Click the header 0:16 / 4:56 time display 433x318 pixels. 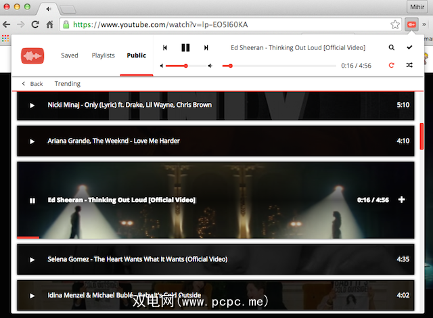pyautogui.click(x=356, y=66)
